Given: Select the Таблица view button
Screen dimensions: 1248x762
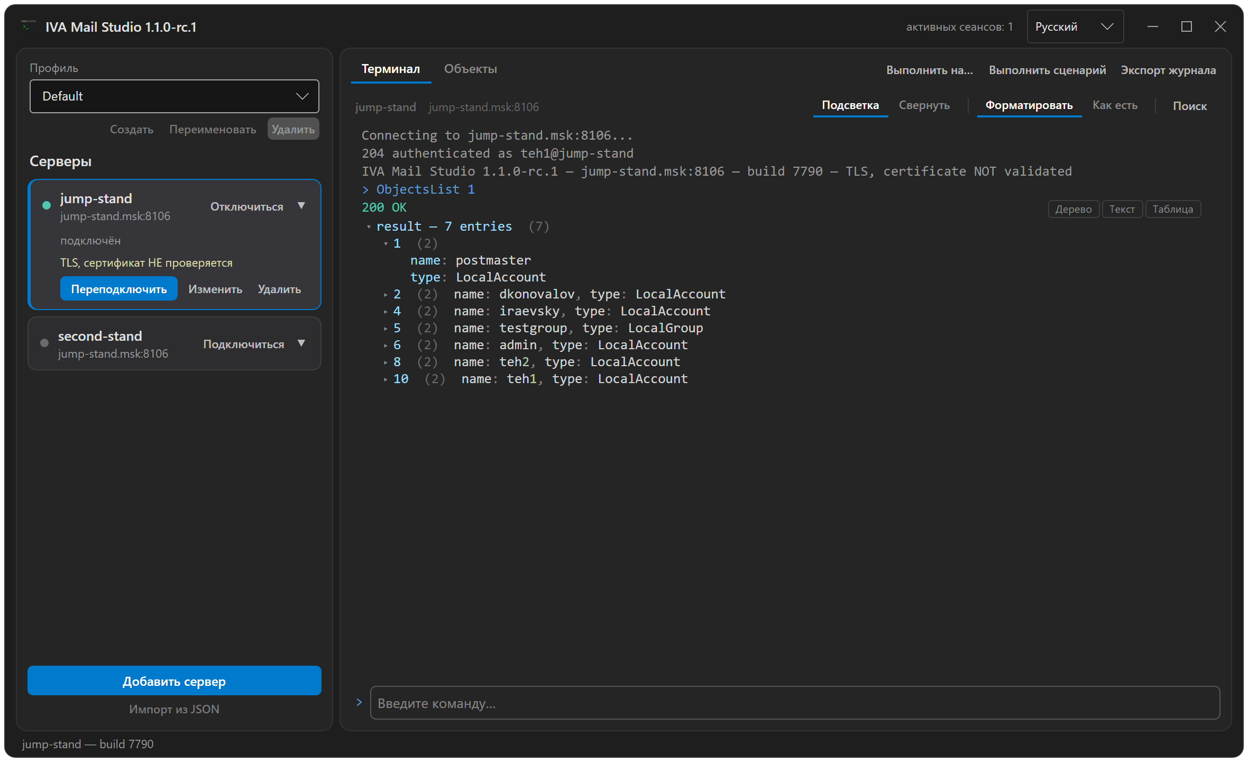Looking at the screenshot, I should point(1173,209).
